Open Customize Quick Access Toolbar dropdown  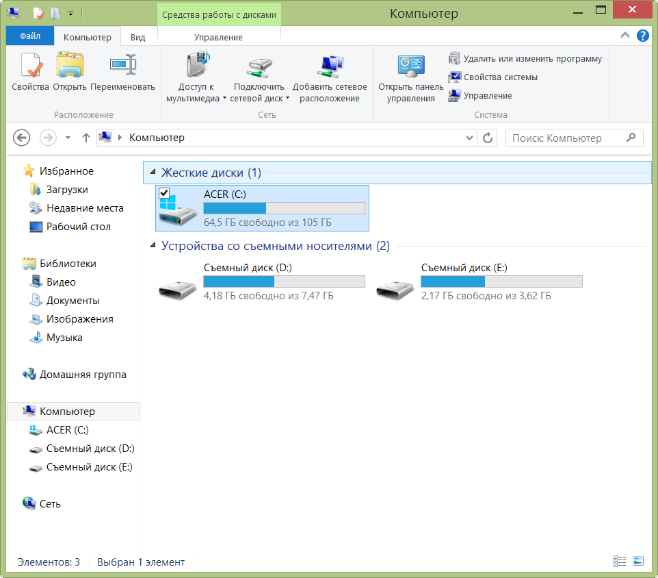pos(71,14)
